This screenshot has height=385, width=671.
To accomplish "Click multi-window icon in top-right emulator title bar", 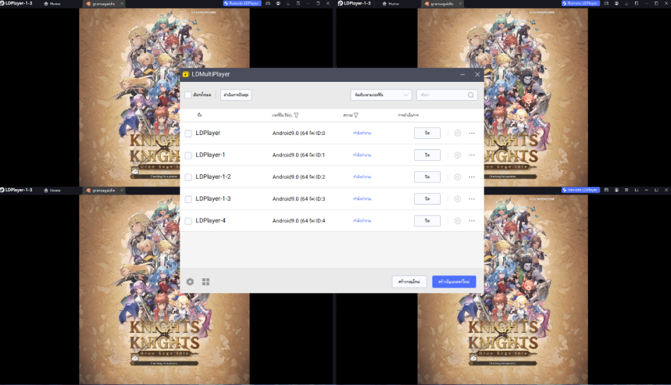I will 637,3.
